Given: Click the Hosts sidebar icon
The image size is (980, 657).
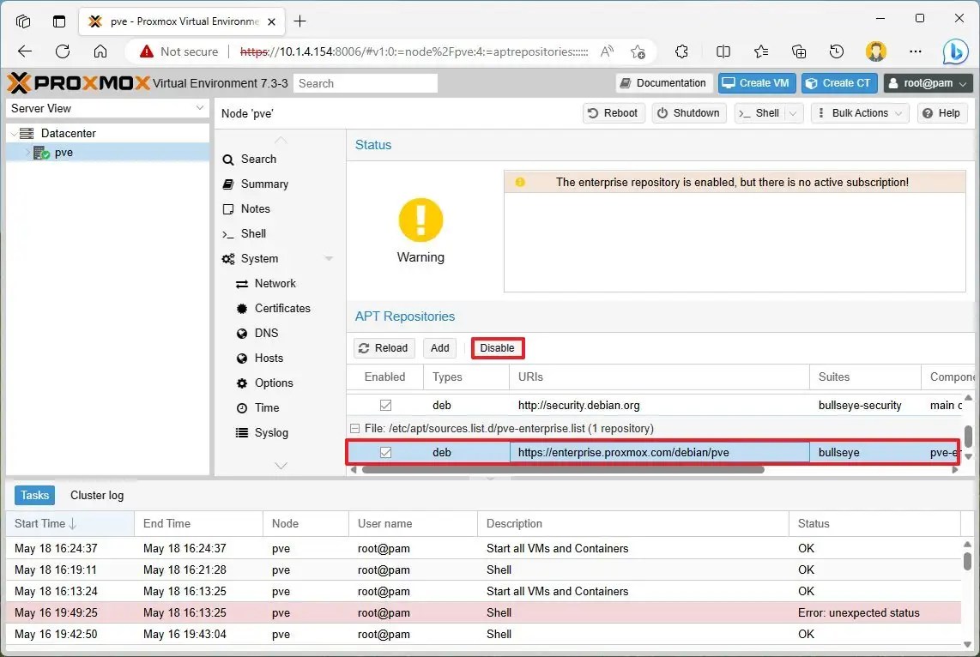Looking at the screenshot, I should [243, 358].
